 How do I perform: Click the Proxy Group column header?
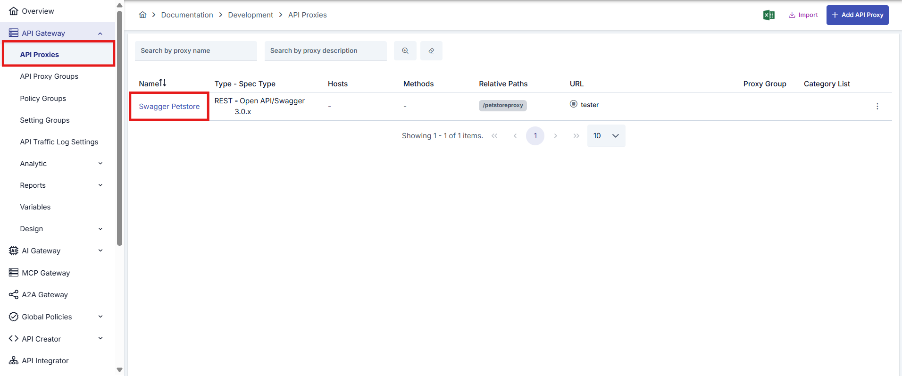pyautogui.click(x=765, y=84)
